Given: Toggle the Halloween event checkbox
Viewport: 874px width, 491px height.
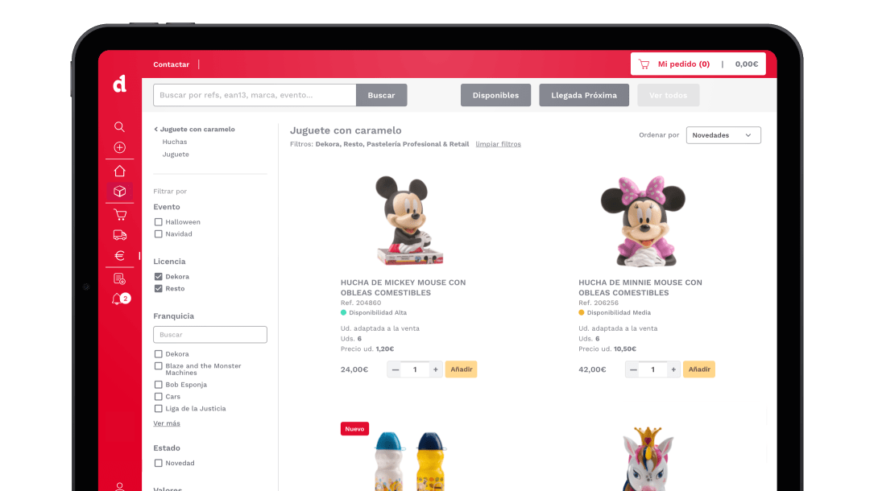Looking at the screenshot, I should [x=159, y=221].
